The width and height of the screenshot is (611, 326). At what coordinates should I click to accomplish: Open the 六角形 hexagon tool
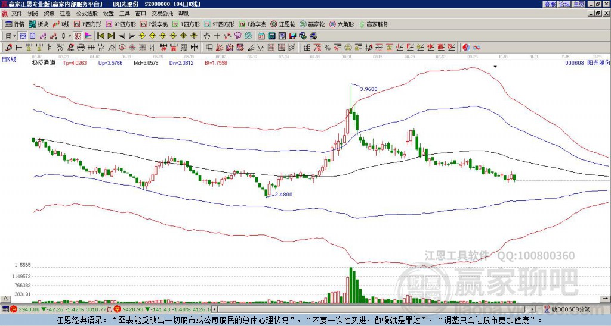click(341, 24)
